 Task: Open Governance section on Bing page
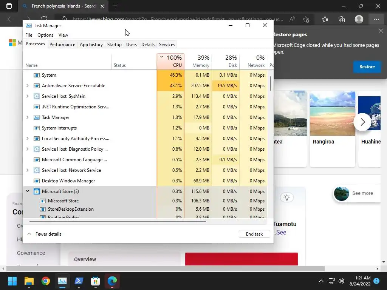(31, 253)
